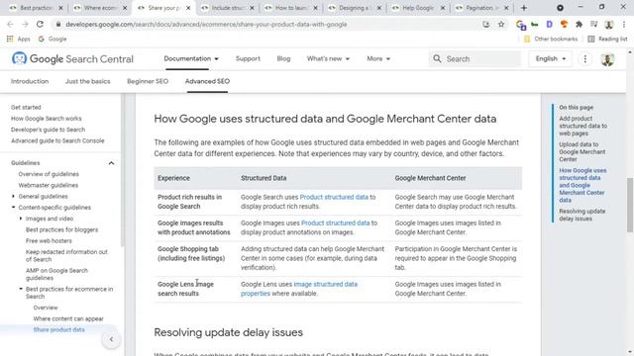This screenshot has height=356, width=634.
Task: Switch to the Introduction tab
Action: [30, 81]
